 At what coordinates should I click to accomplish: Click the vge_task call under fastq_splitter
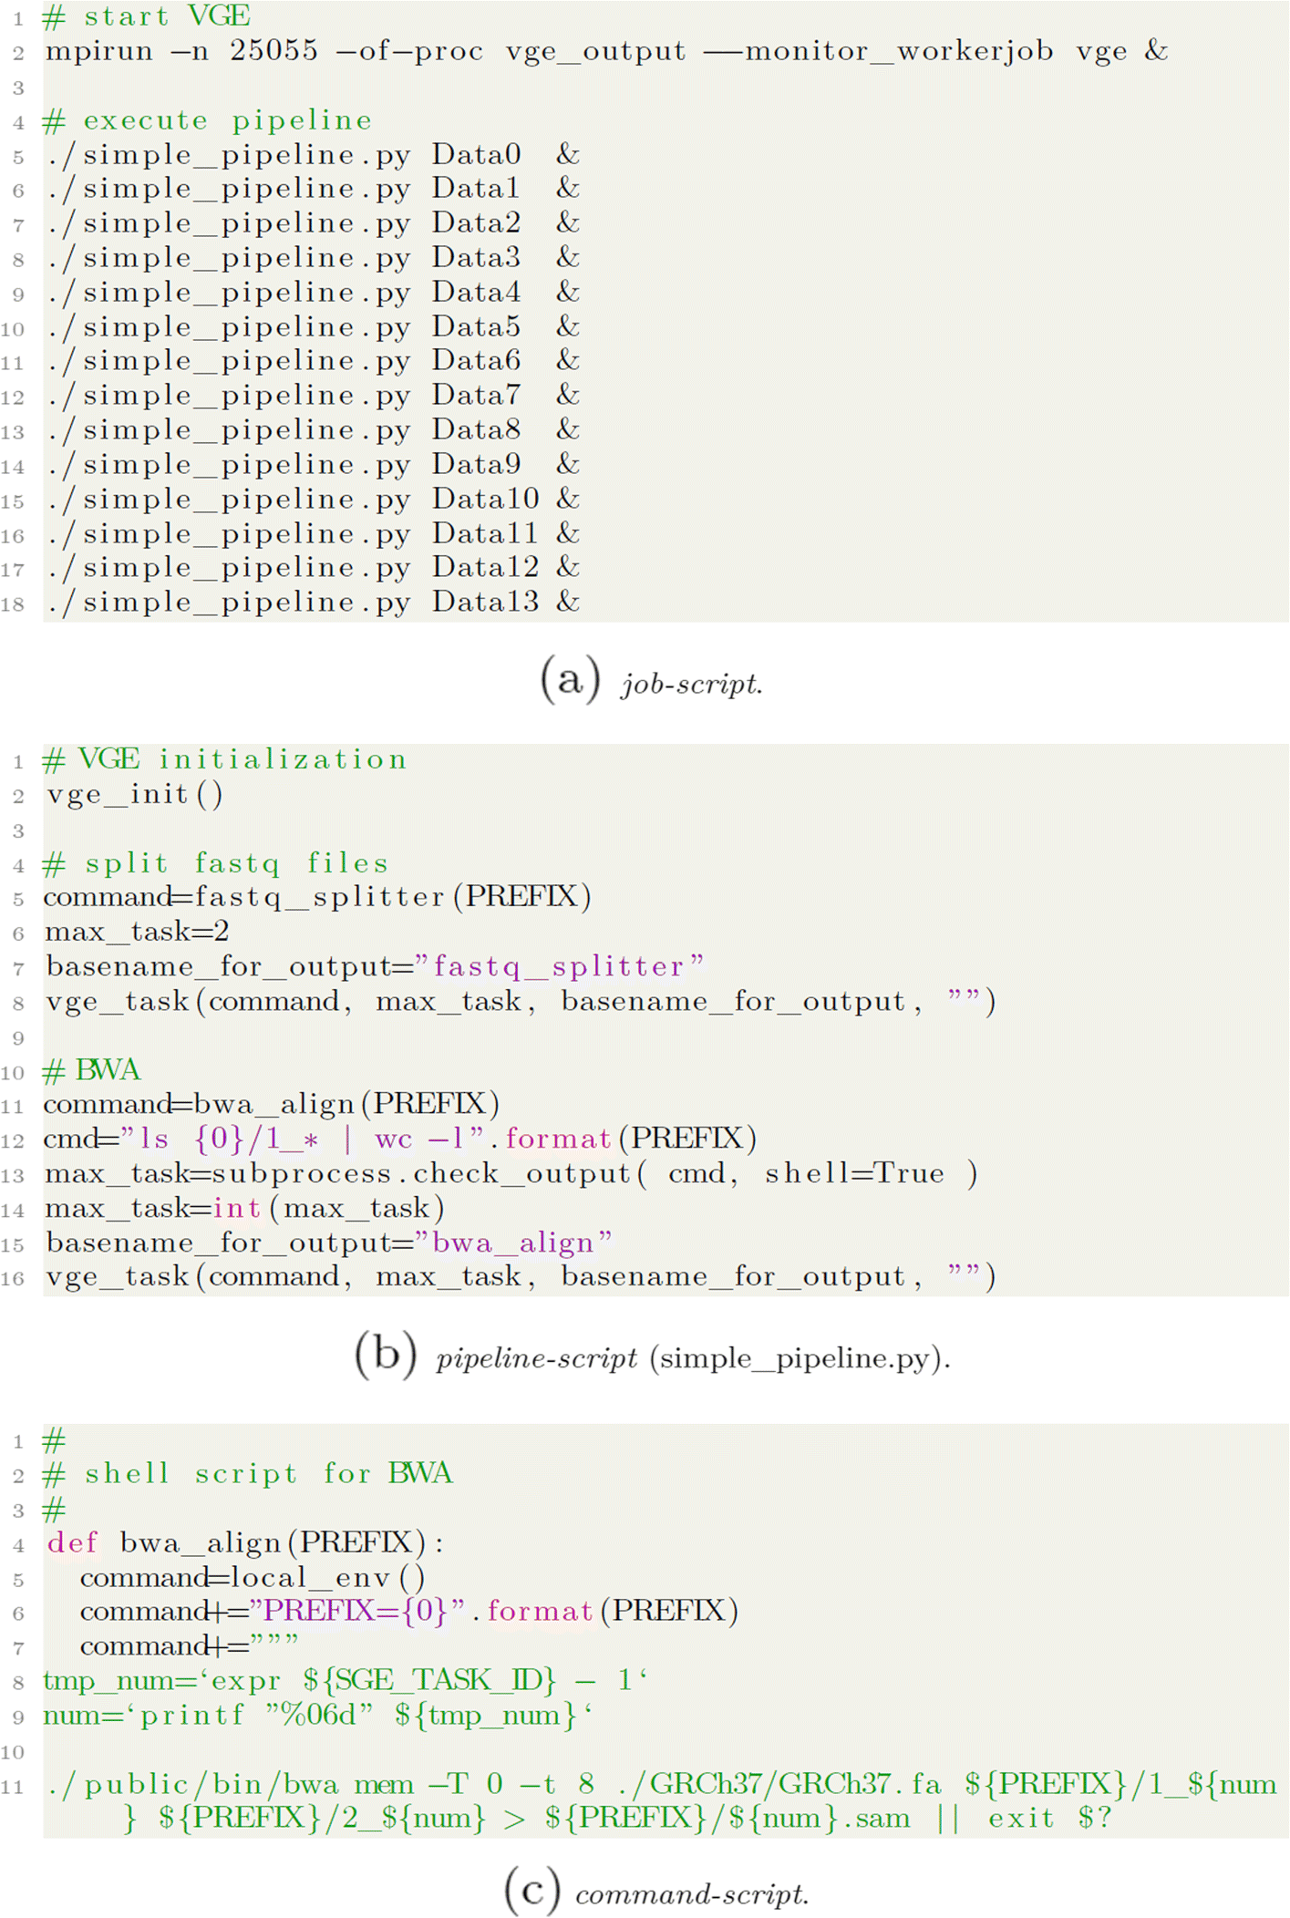[521, 1002]
